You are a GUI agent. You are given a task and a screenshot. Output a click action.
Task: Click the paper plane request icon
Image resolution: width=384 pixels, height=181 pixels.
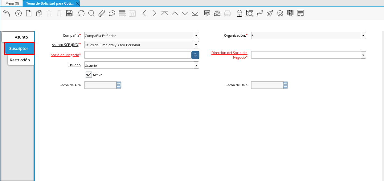(x=270, y=13)
